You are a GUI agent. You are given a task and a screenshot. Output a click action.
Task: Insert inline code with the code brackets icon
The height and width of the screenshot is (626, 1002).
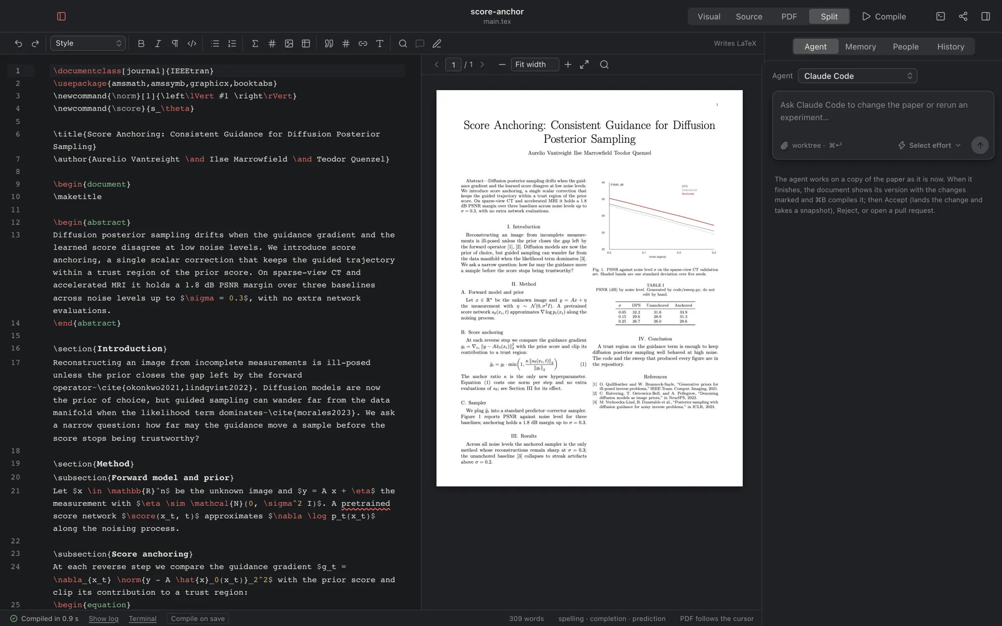(192, 43)
